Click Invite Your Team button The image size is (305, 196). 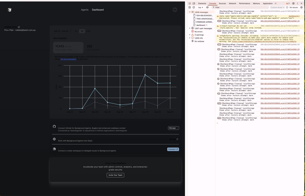coord(115,175)
